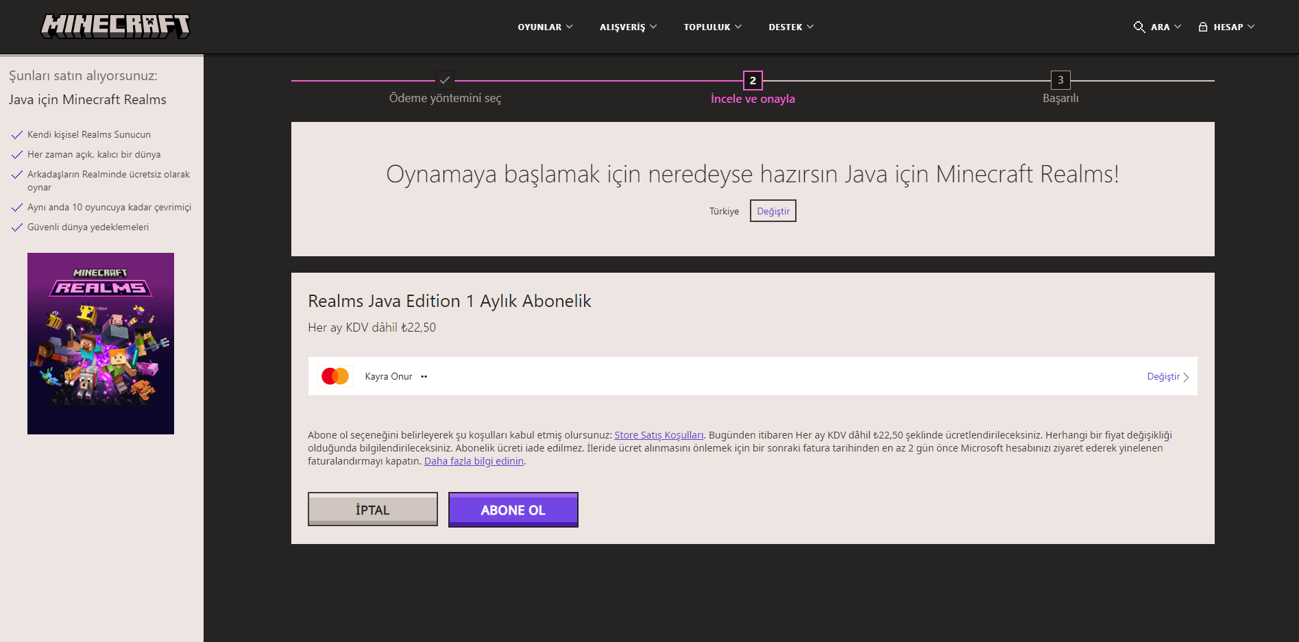
Task: Click the Mastercard payment icon
Action: point(335,376)
